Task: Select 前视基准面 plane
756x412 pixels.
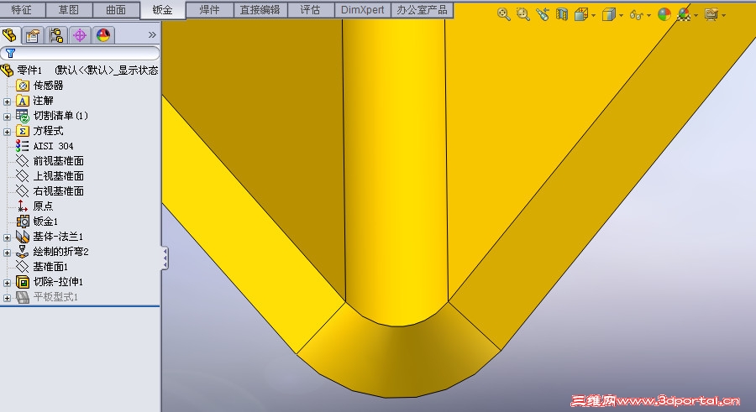Action: click(58, 161)
